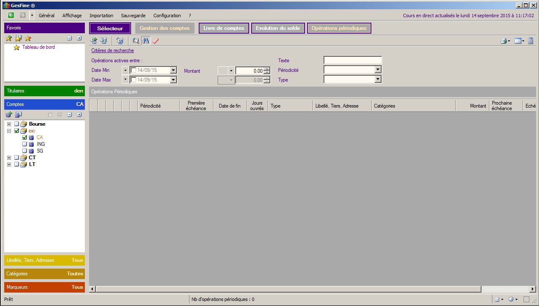Click the horizontal scrollbar right arrow
This screenshot has width=539, height=306.
533,289
